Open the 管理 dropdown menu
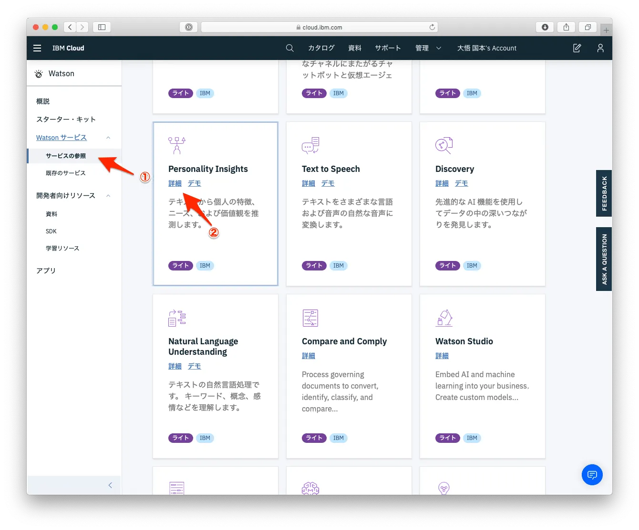 coord(428,48)
